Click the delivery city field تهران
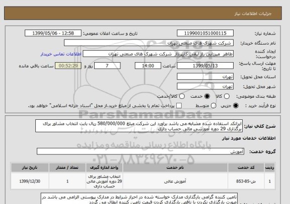Screen dimensions: 290x204 point(205,86)
